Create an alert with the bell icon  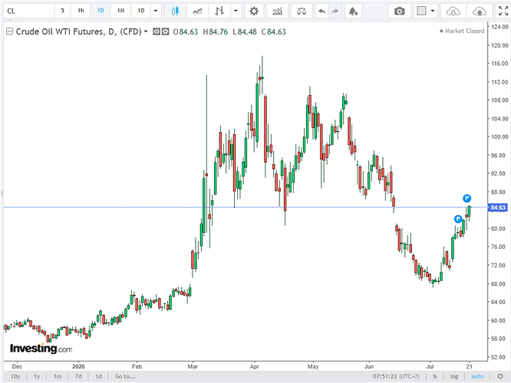pyautogui.click(x=353, y=11)
